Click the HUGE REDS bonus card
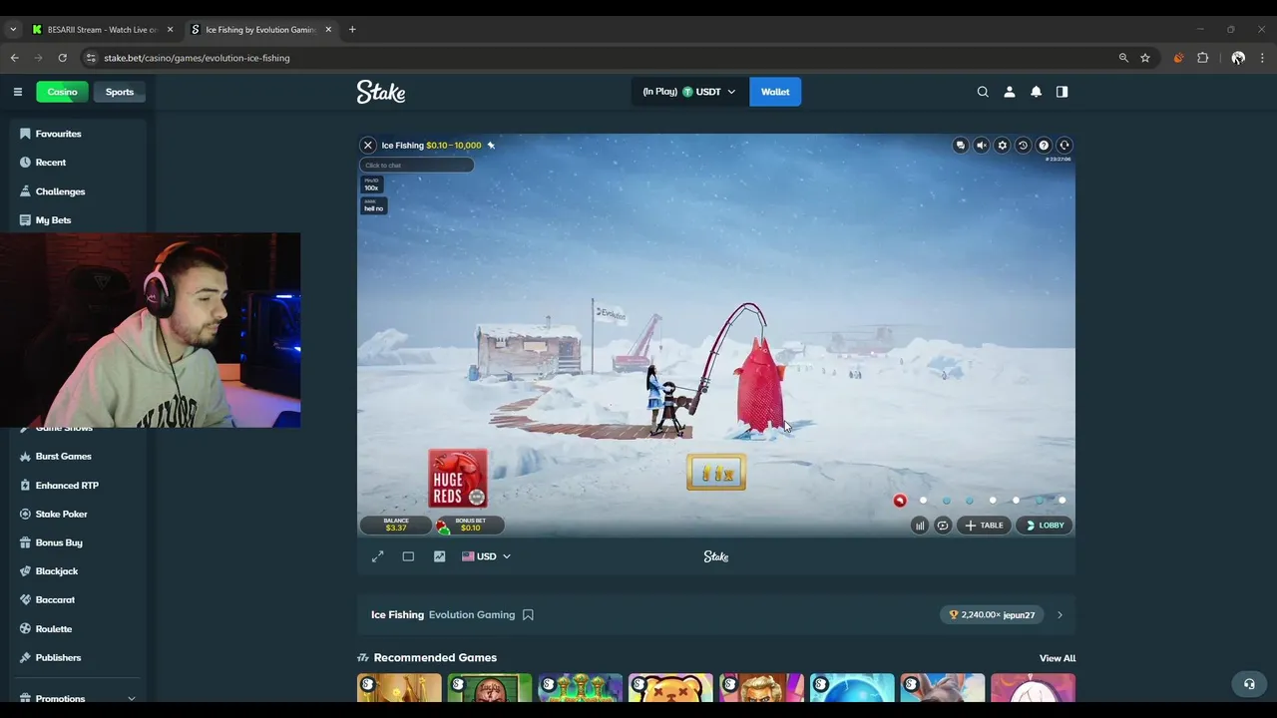The width and height of the screenshot is (1277, 718). click(458, 479)
